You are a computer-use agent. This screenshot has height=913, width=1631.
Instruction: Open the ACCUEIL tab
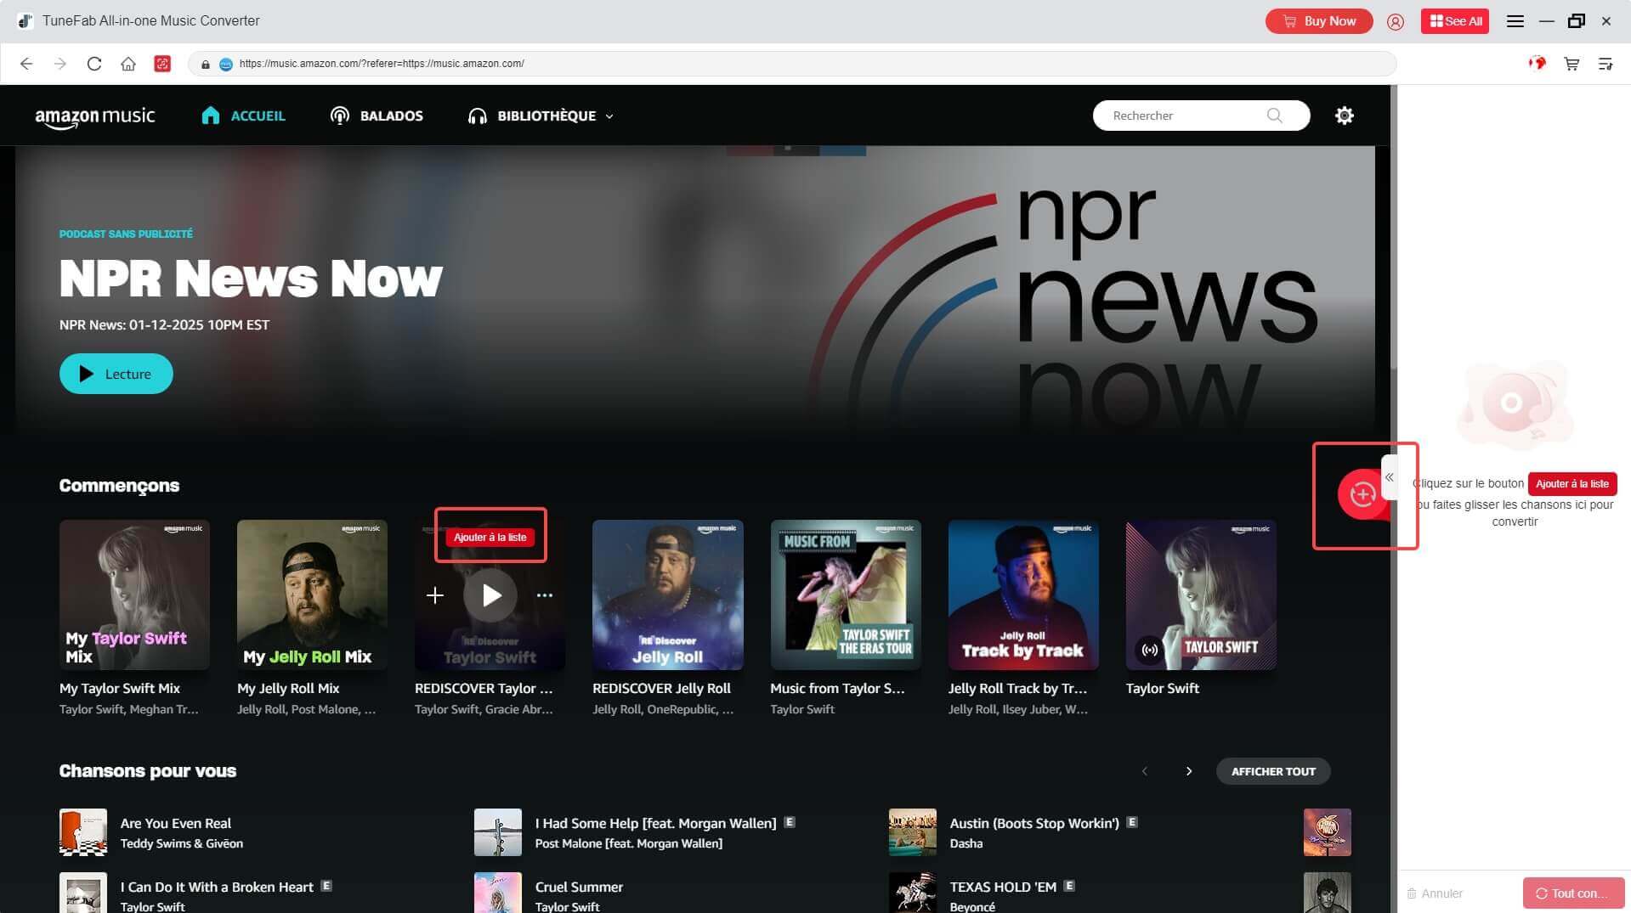tap(243, 116)
